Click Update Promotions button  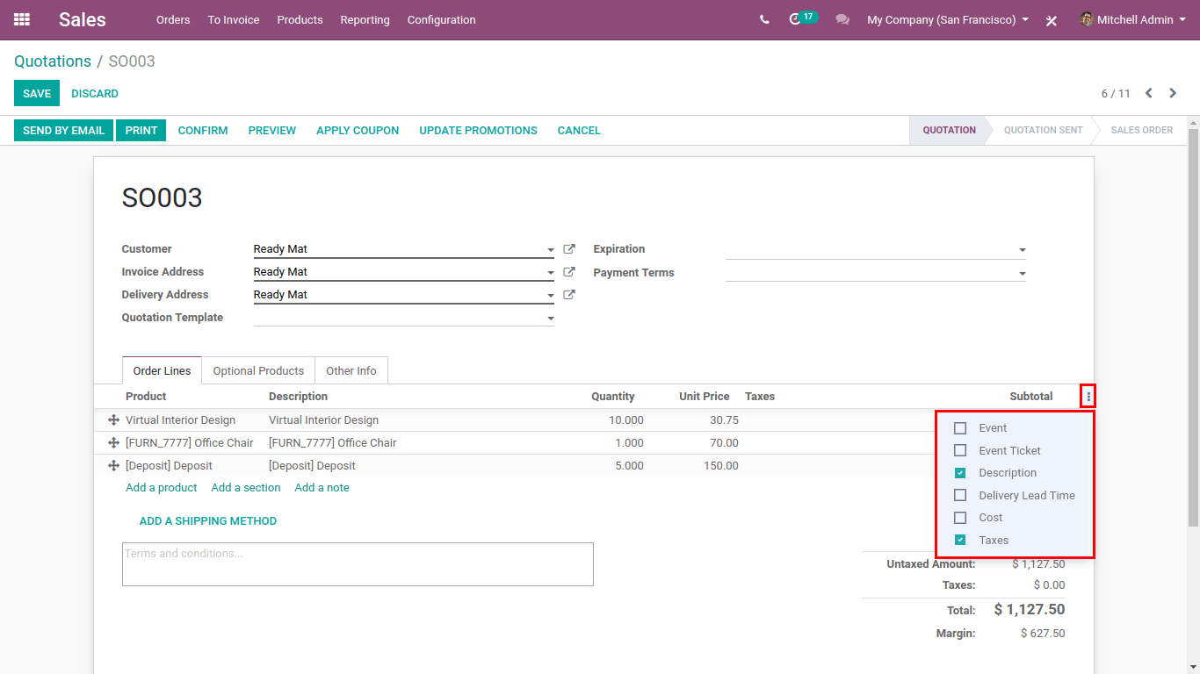[478, 130]
